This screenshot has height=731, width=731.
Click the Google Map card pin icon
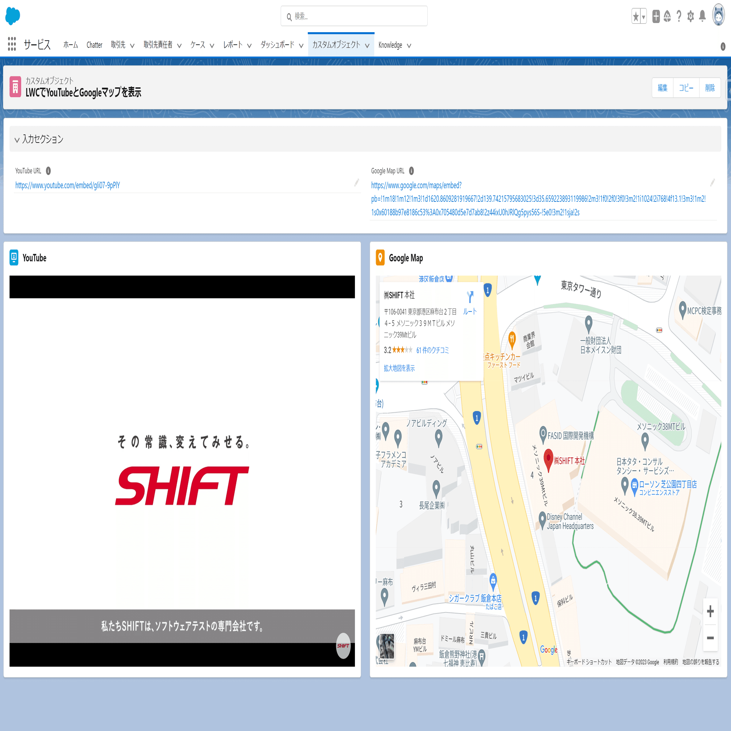[380, 258]
